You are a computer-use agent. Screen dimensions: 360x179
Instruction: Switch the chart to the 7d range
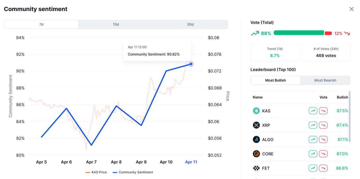click(41, 24)
